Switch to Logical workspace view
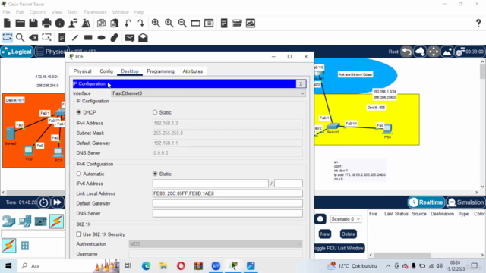The width and height of the screenshot is (486, 273). (x=17, y=52)
